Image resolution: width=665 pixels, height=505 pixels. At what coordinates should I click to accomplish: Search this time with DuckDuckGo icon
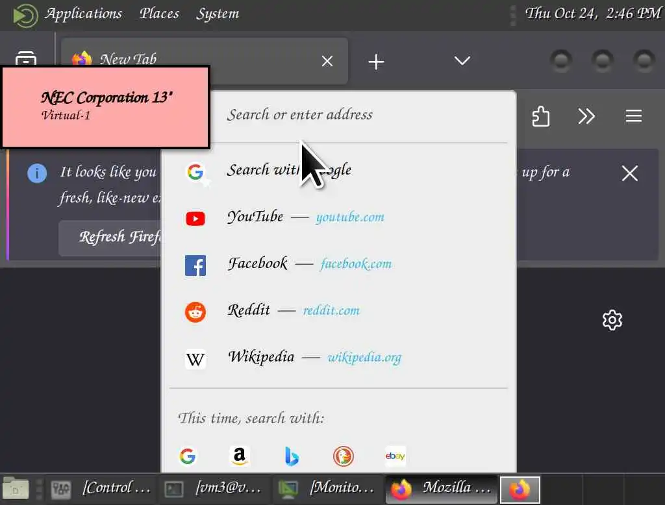click(344, 456)
